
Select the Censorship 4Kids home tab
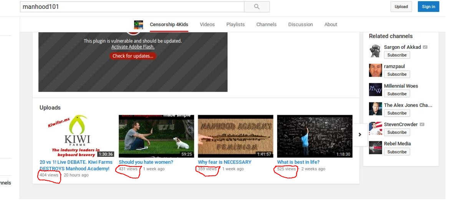[169, 25]
